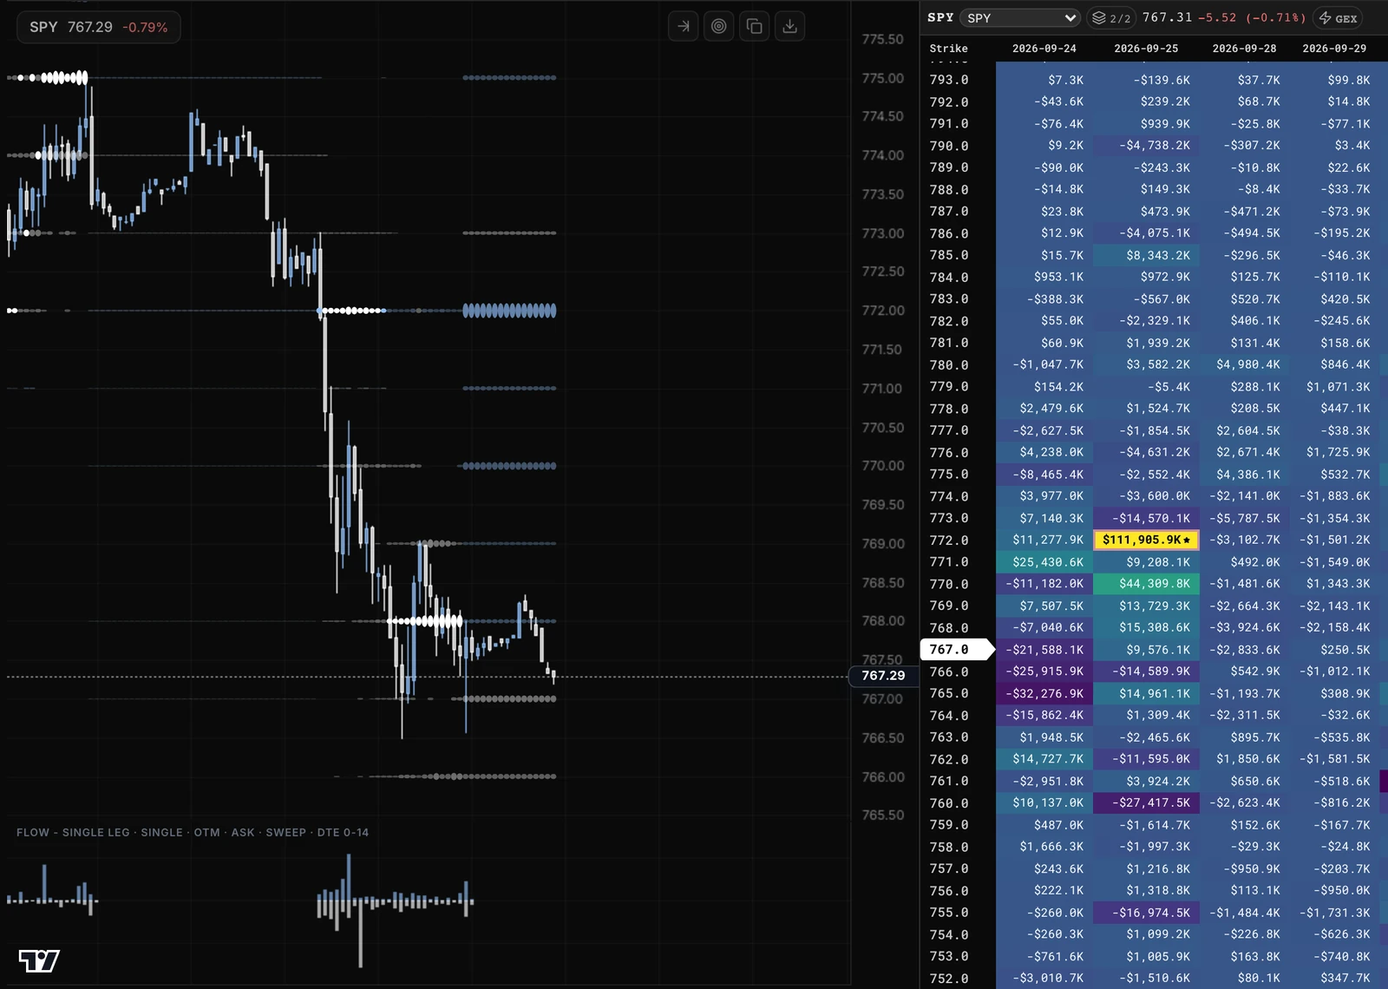Click the -$14,570.1K cell at strike 773
Image resolution: width=1388 pixels, height=989 pixels.
(1146, 518)
